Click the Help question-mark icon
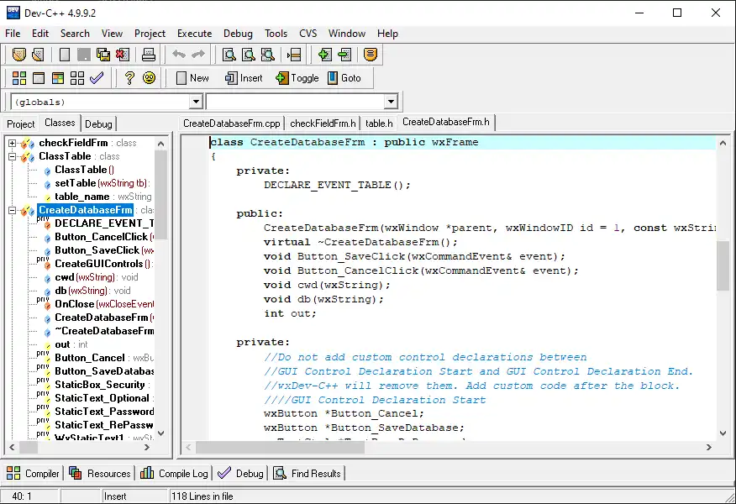Image resolution: width=736 pixels, height=504 pixels. tap(128, 77)
